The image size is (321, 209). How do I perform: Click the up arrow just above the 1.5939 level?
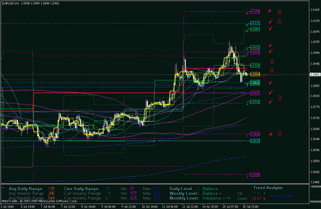[272, 61]
